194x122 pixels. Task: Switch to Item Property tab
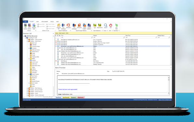[66, 98]
